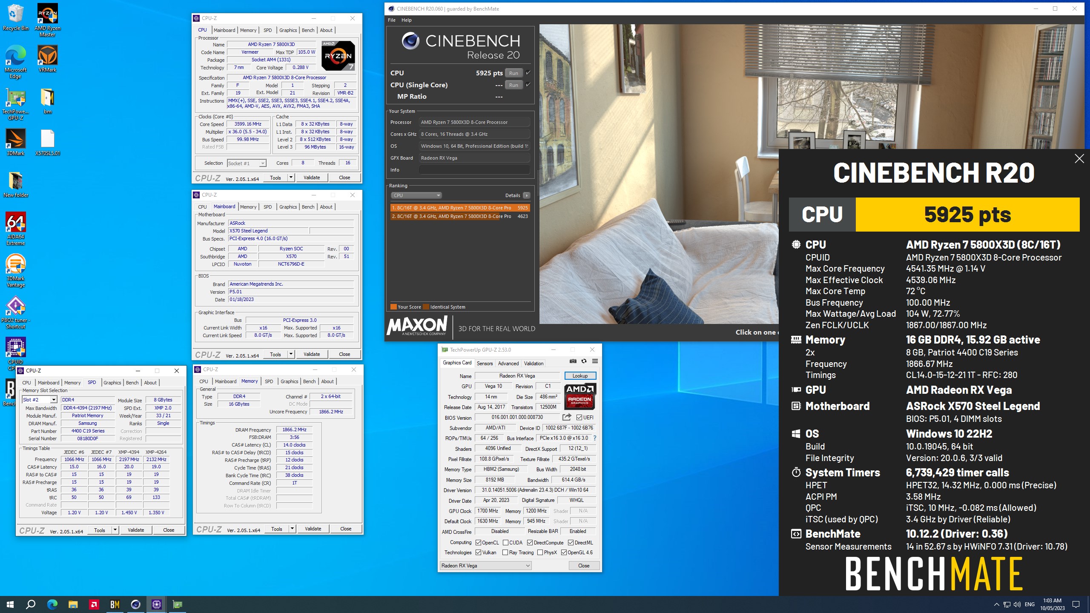Viewport: 1090px width, 613px height.
Task: Show hidden icons in the system tray
Action: coord(996,604)
